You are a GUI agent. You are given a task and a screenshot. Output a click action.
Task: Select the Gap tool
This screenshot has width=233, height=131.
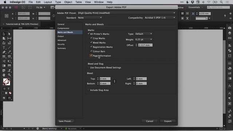tap(9, 39)
